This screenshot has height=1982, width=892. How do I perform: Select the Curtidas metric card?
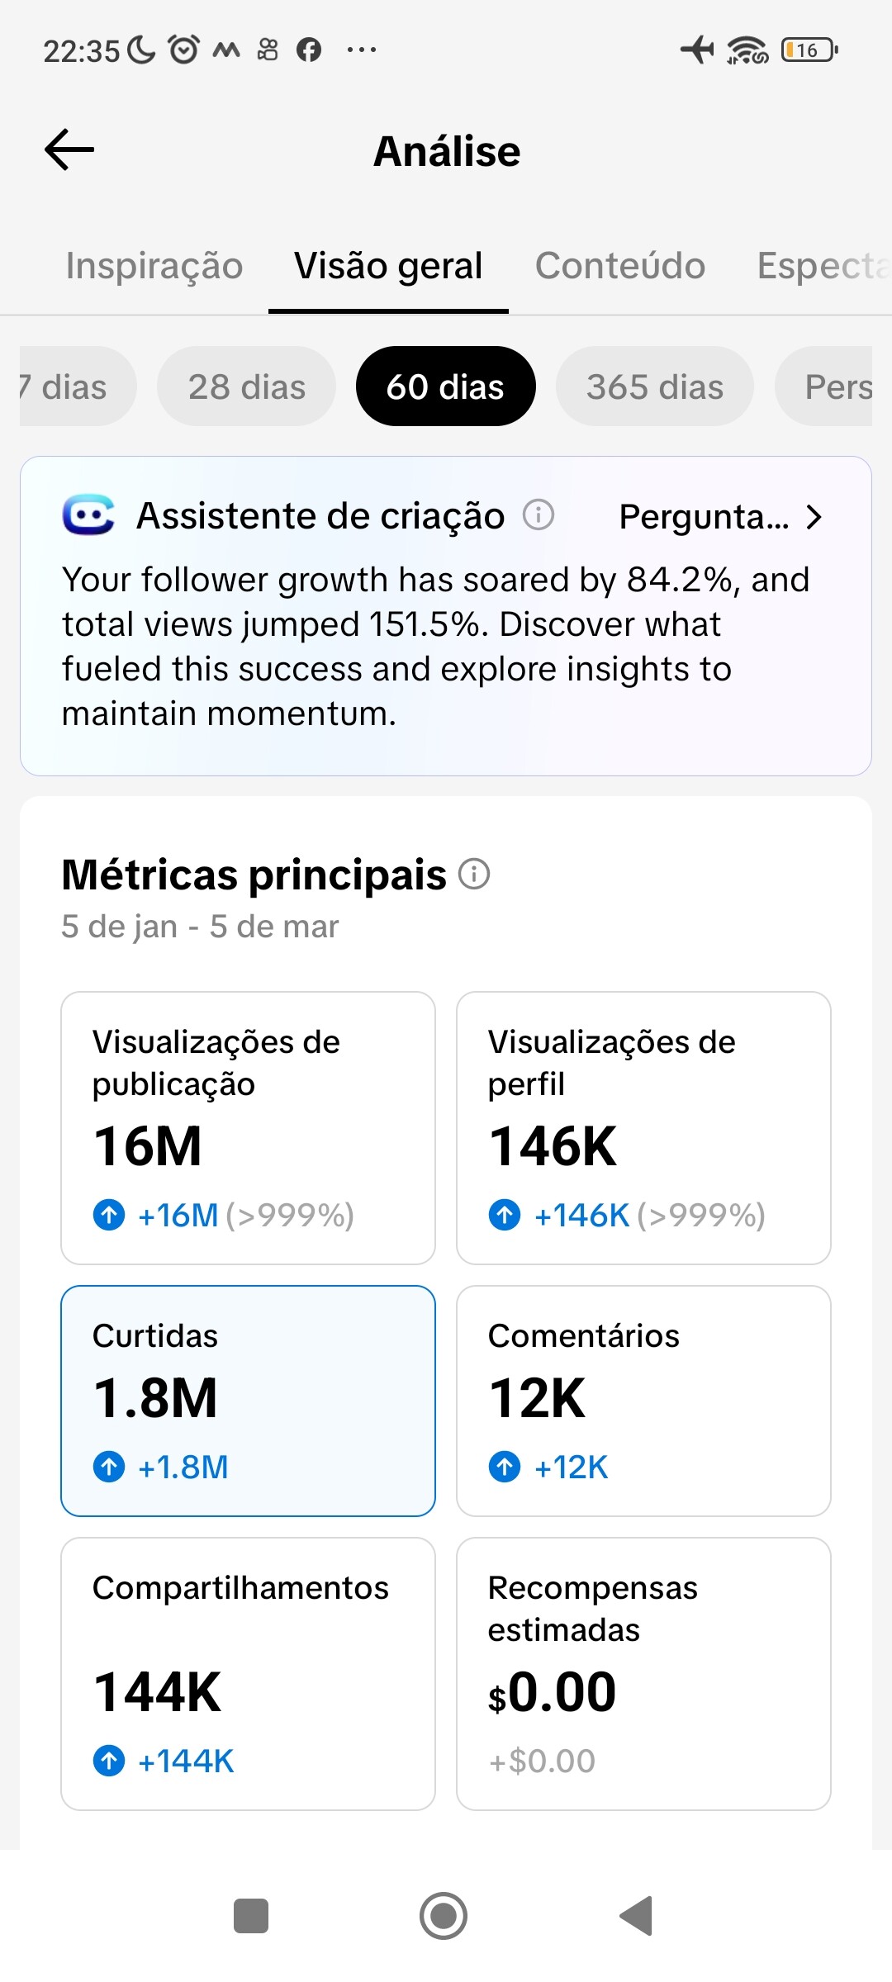click(x=248, y=1401)
